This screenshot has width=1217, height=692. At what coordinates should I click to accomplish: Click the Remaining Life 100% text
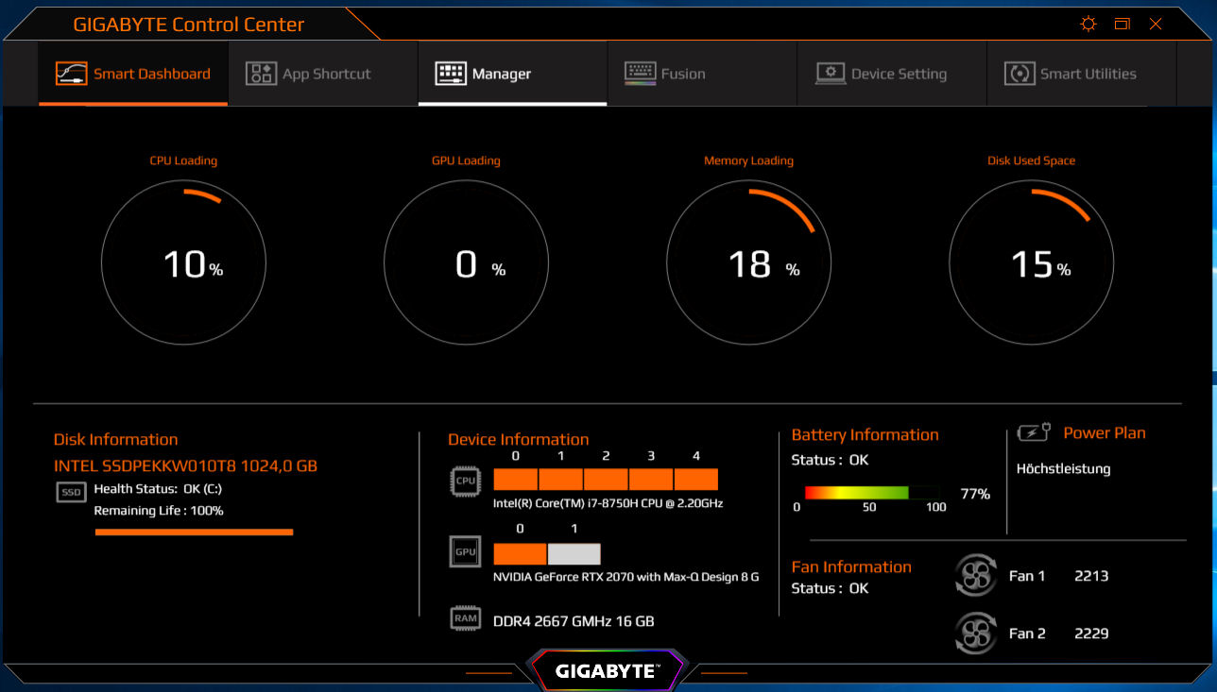click(x=159, y=511)
